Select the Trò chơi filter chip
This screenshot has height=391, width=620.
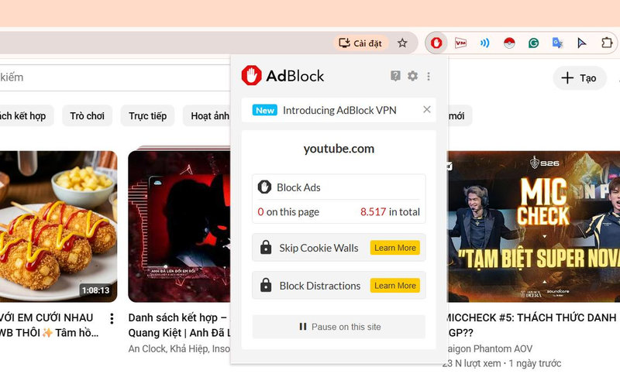click(88, 115)
